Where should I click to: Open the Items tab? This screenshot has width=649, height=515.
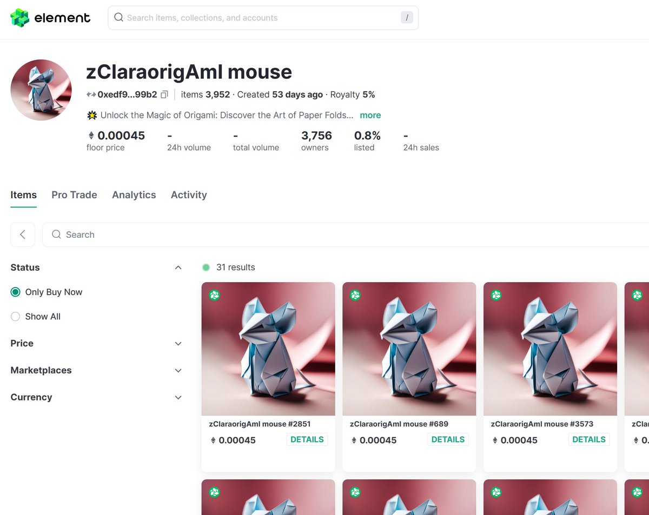(24, 195)
